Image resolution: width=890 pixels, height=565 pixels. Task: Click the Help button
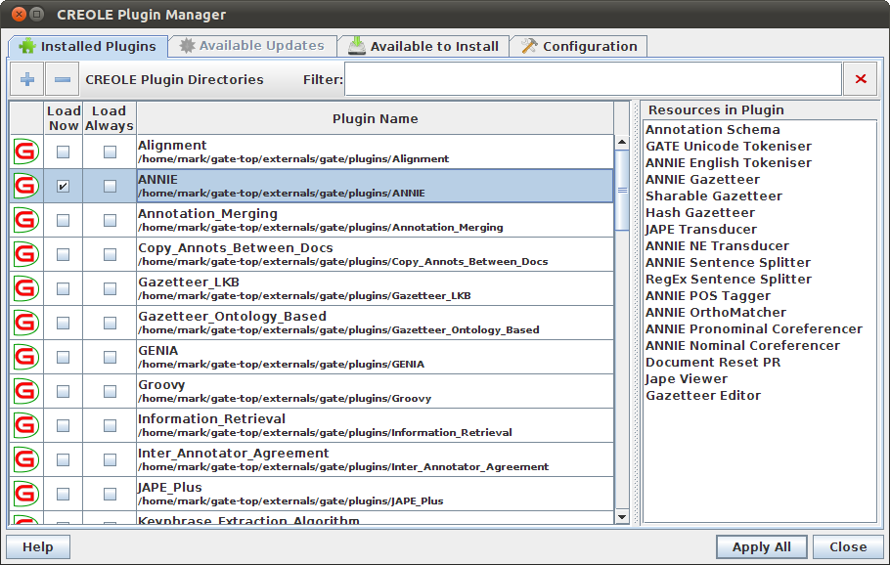coord(38,546)
